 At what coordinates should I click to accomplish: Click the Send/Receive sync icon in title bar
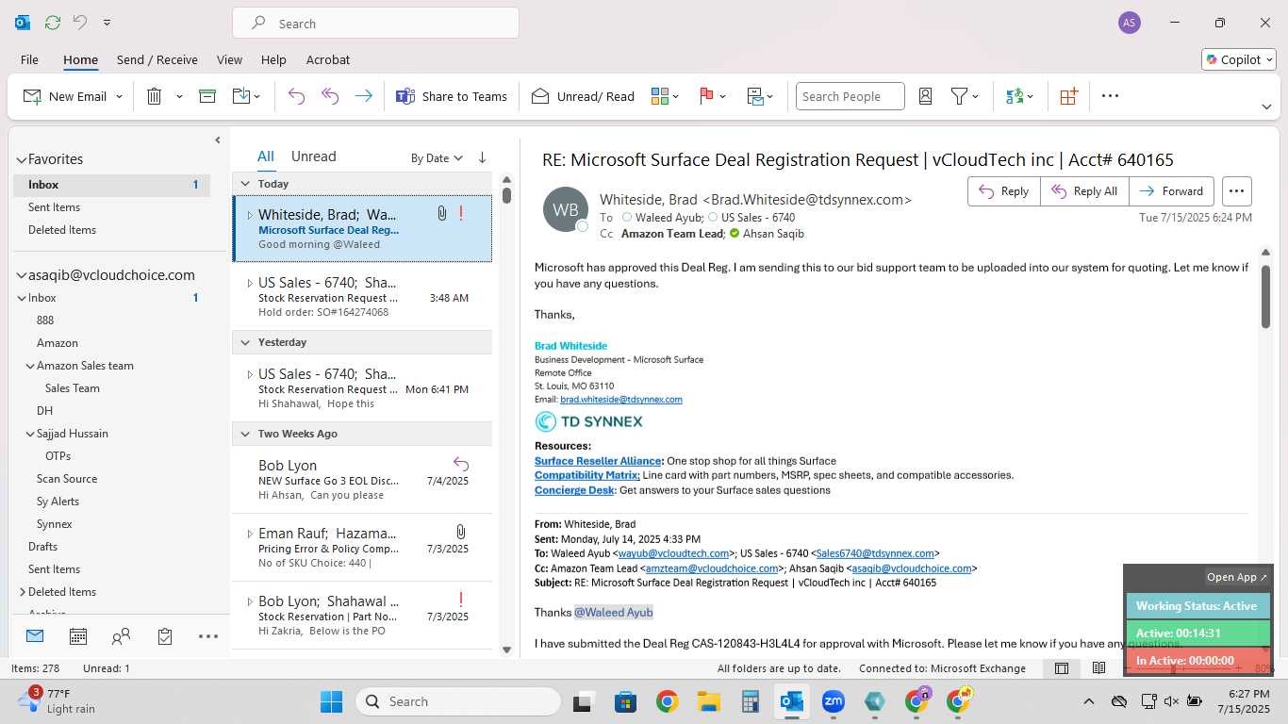point(53,23)
